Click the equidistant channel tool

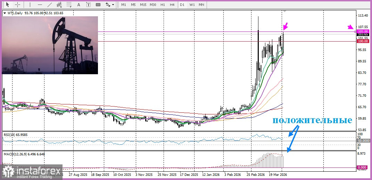coord(59,5)
